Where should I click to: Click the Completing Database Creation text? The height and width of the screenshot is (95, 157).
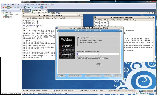(x=89, y=42)
